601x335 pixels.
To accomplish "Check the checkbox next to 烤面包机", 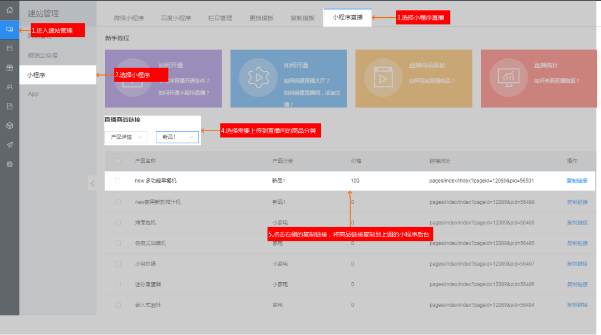I will pos(118,222).
